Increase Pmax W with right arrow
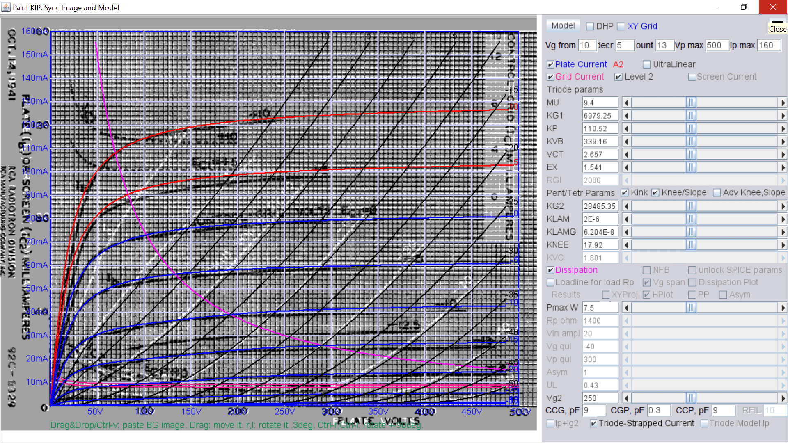 tap(783, 308)
